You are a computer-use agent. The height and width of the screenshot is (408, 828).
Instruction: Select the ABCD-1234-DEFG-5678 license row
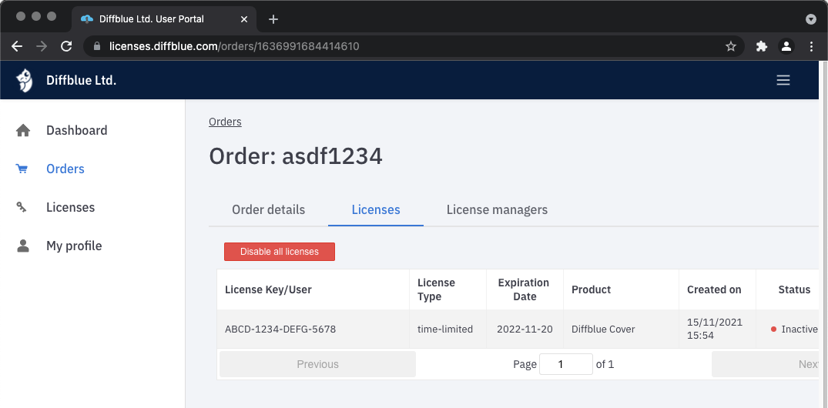(x=280, y=329)
